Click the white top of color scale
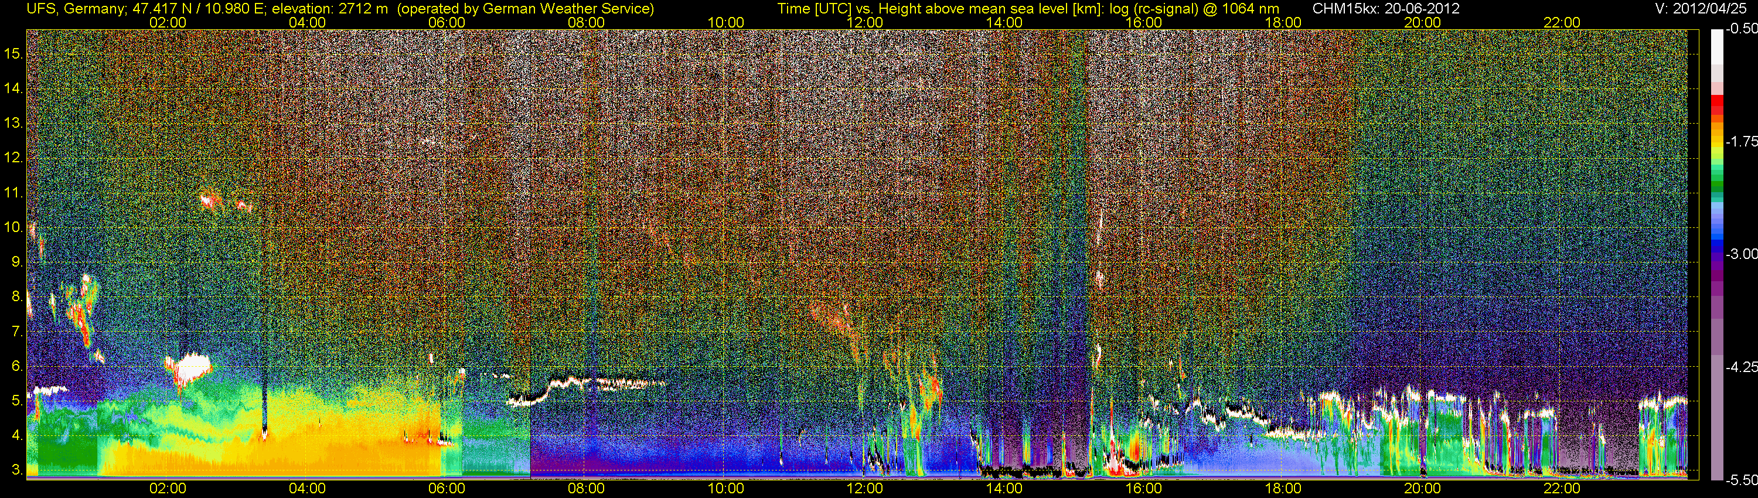The image size is (1758, 498). coord(1716,48)
